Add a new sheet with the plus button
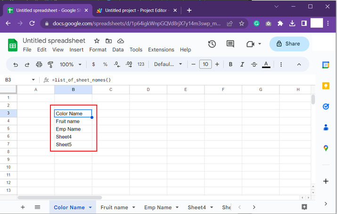Viewport: 337px width, 214px height. [x=23, y=207]
